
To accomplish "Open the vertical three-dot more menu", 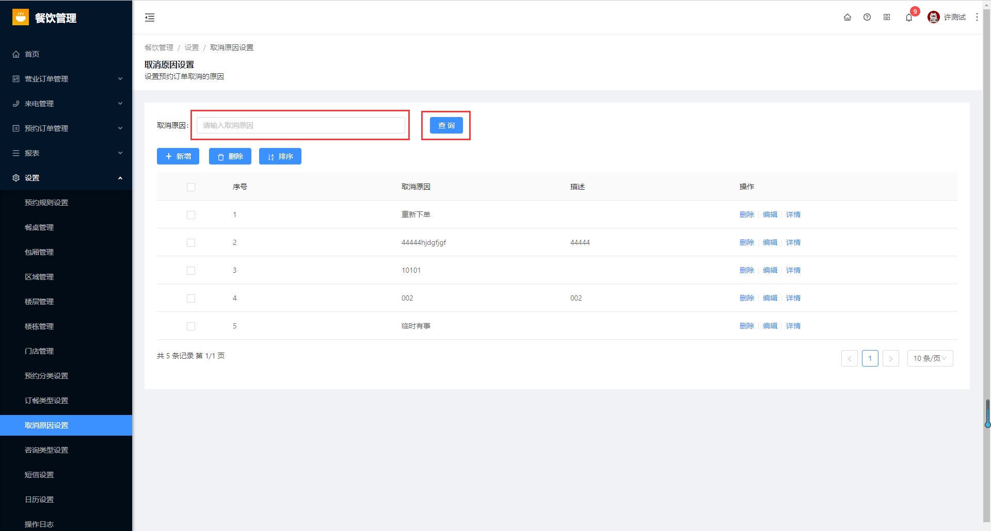I will [x=977, y=17].
